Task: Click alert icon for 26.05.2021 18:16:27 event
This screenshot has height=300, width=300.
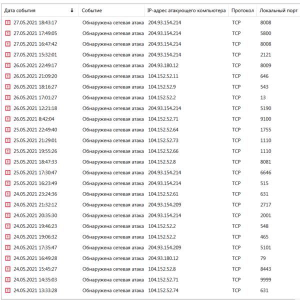Action: pyautogui.click(x=7, y=87)
